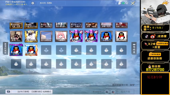Select player with gold winged frame avatar
Image resolution: width=170 pixels, height=95 pixels.
coord(31,36)
